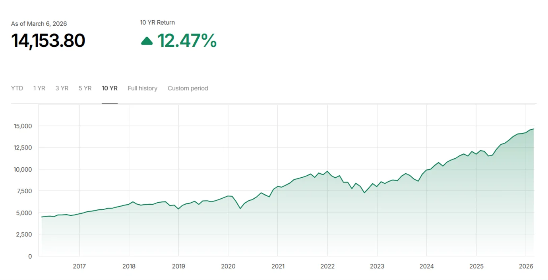Viewport: 548px width, 280px height.
Task: Click the 2023 year marker on the x-axis
Action: tap(377, 266)
